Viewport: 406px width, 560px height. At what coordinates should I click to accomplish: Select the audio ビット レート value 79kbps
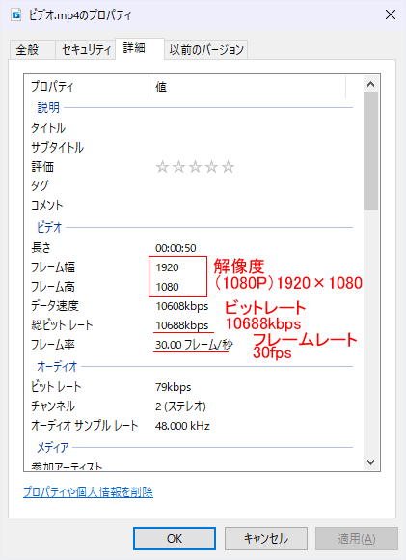tap(173, 387)
